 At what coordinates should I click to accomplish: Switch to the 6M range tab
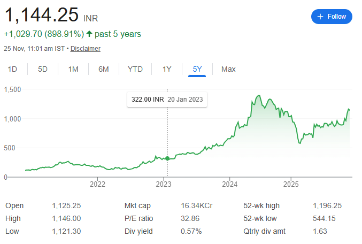[104, 69]
